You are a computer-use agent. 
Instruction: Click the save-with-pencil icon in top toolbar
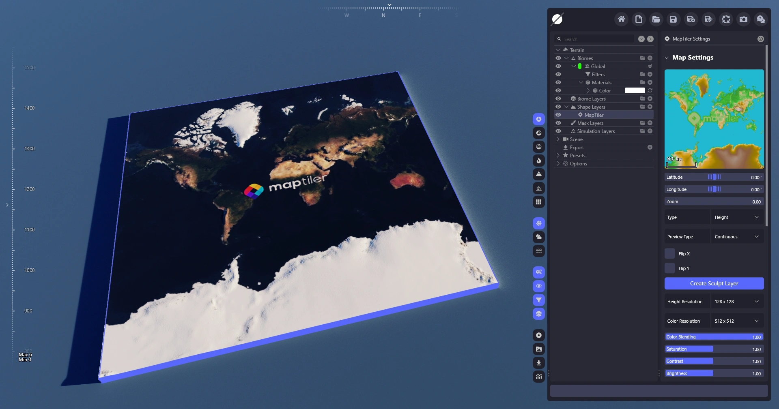(x=708, y=19)
